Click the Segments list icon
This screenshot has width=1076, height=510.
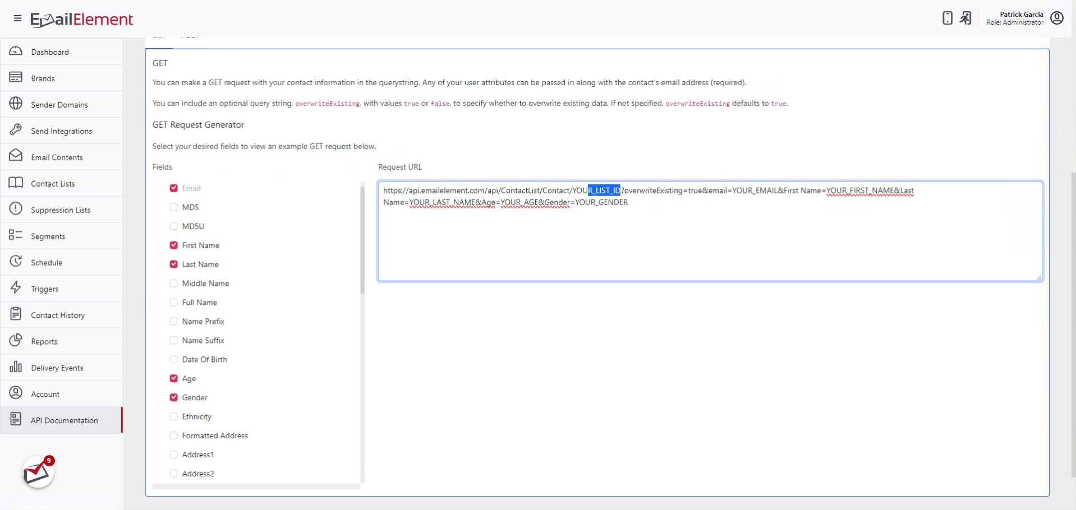[16, 235]
